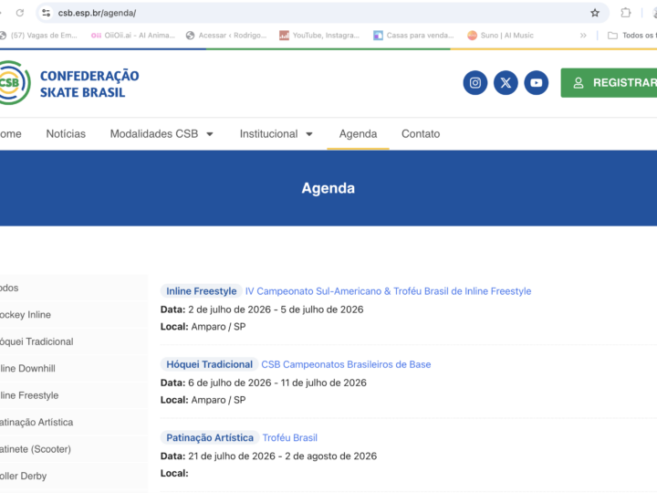Click the green REGISTRAR button
Image resolution: width=657 pixels, height=493 pixels.
tap(610, 82)
